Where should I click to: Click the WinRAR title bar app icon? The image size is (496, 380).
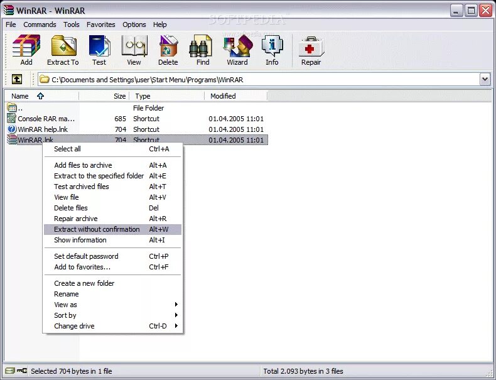coord(9,10)
